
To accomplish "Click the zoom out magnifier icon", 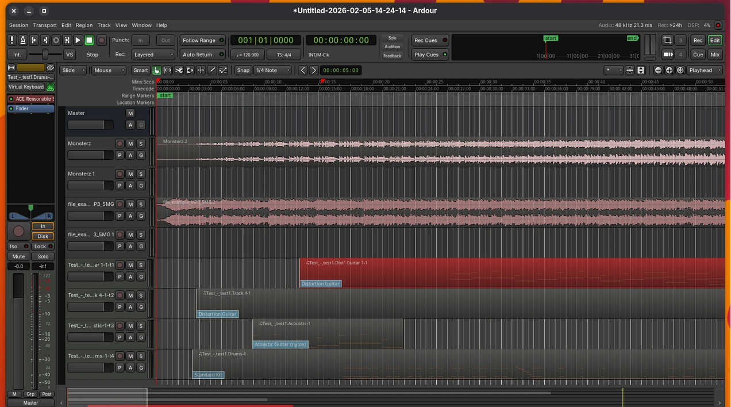I will [x=658, y=70].
